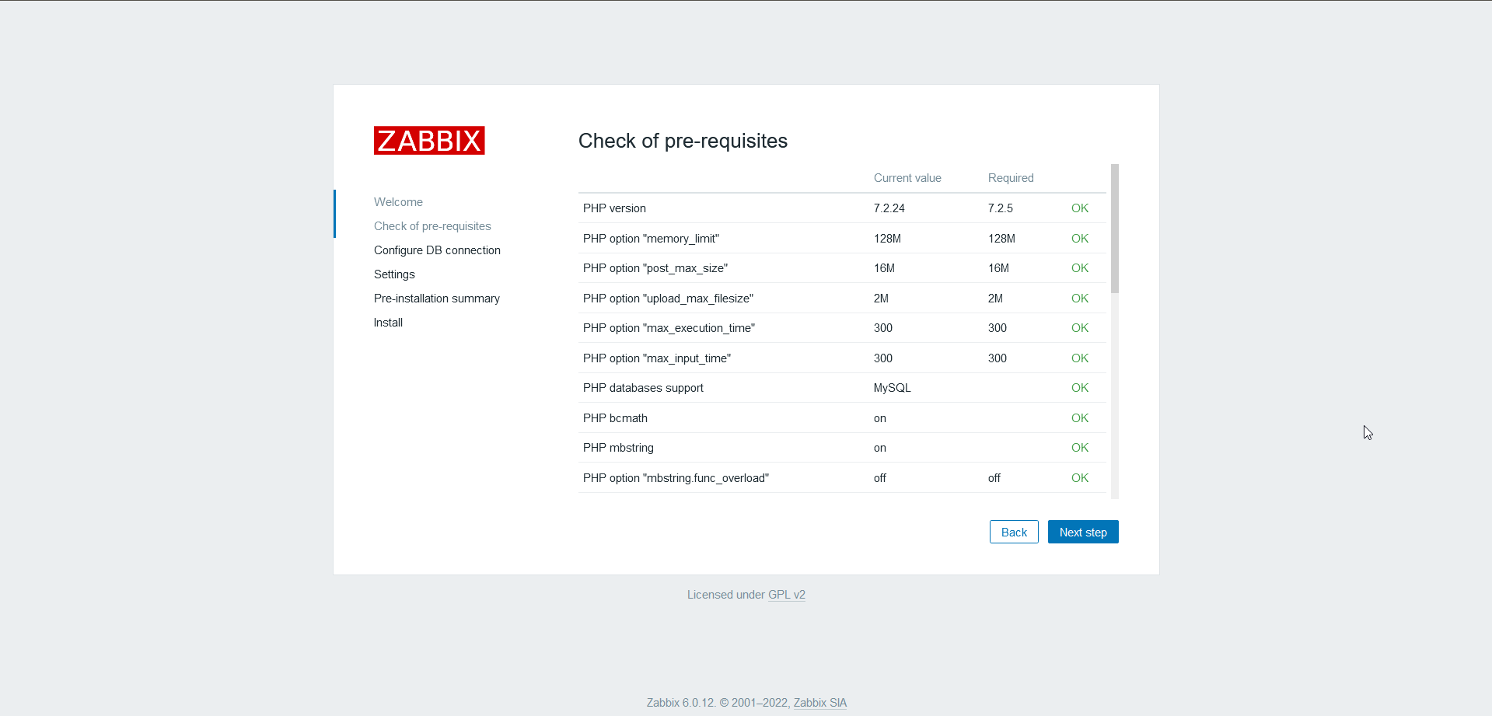Click PHP databases support label

coord(643,388)
